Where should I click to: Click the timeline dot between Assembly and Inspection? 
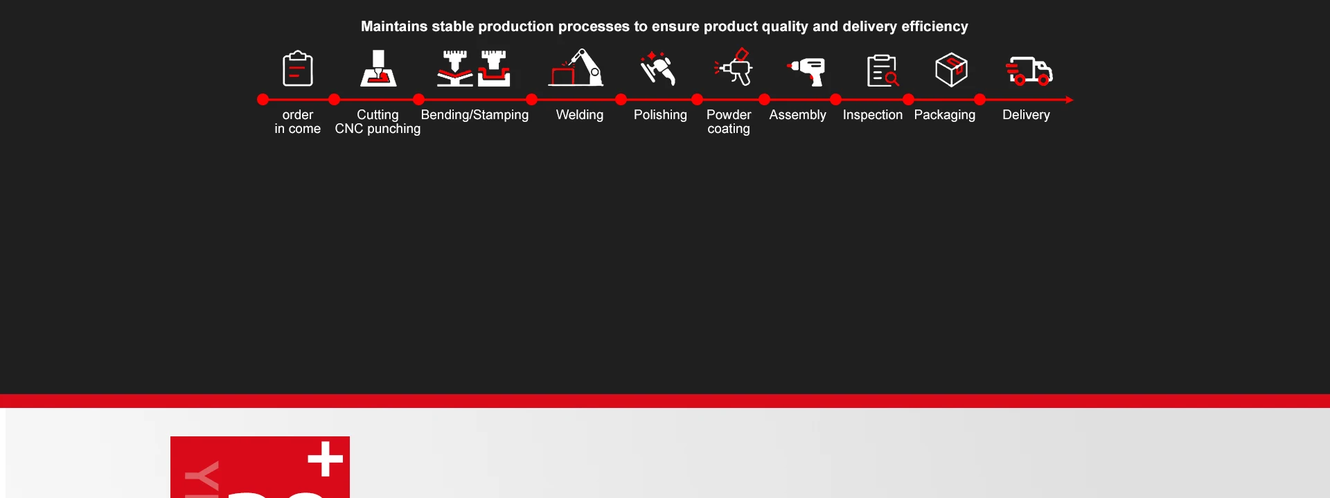point(835,100)
